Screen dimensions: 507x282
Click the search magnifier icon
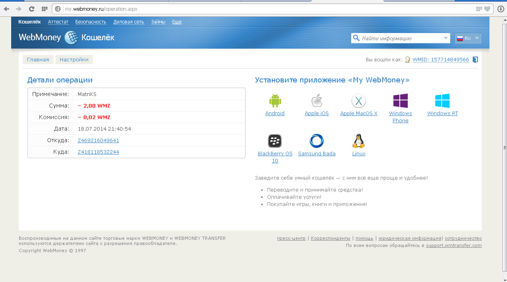point(356,38)
